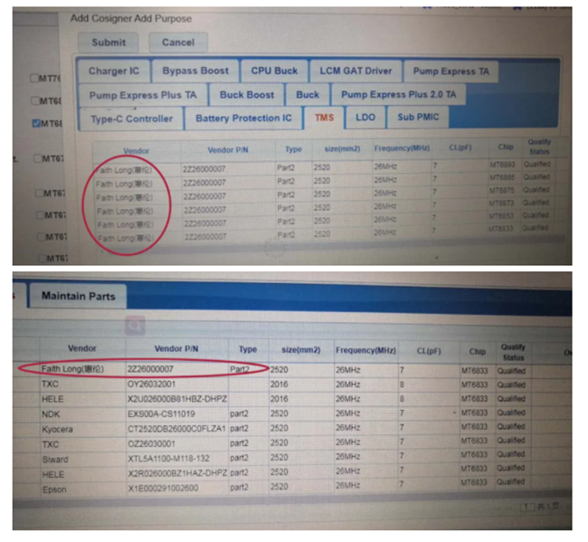Switch to the Type-C Controller tab
Screen dimensions: 588x542
[132, 119]
